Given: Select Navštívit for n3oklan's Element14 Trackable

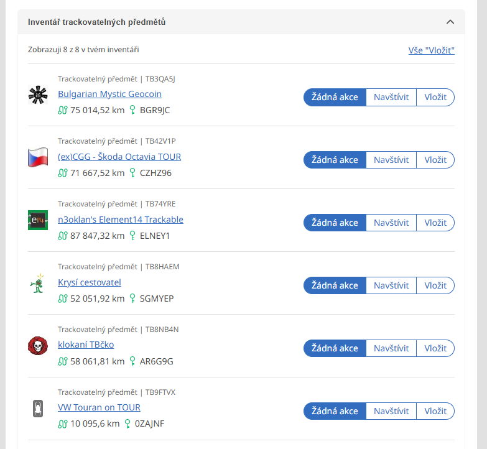Looking at the screenshot, I should 391,223.
